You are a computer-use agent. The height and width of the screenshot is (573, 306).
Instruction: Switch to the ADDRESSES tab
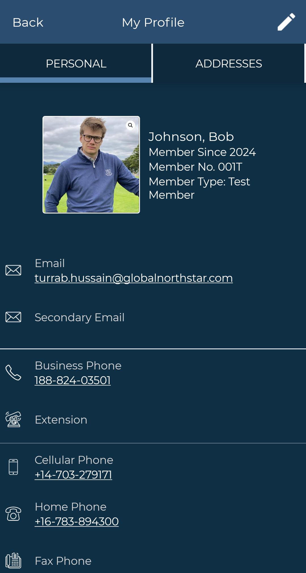229,63
